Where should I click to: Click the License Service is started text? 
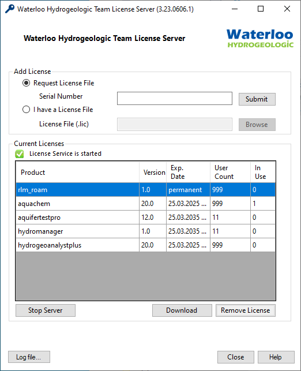pyautogui.click(x=65, y=154)
